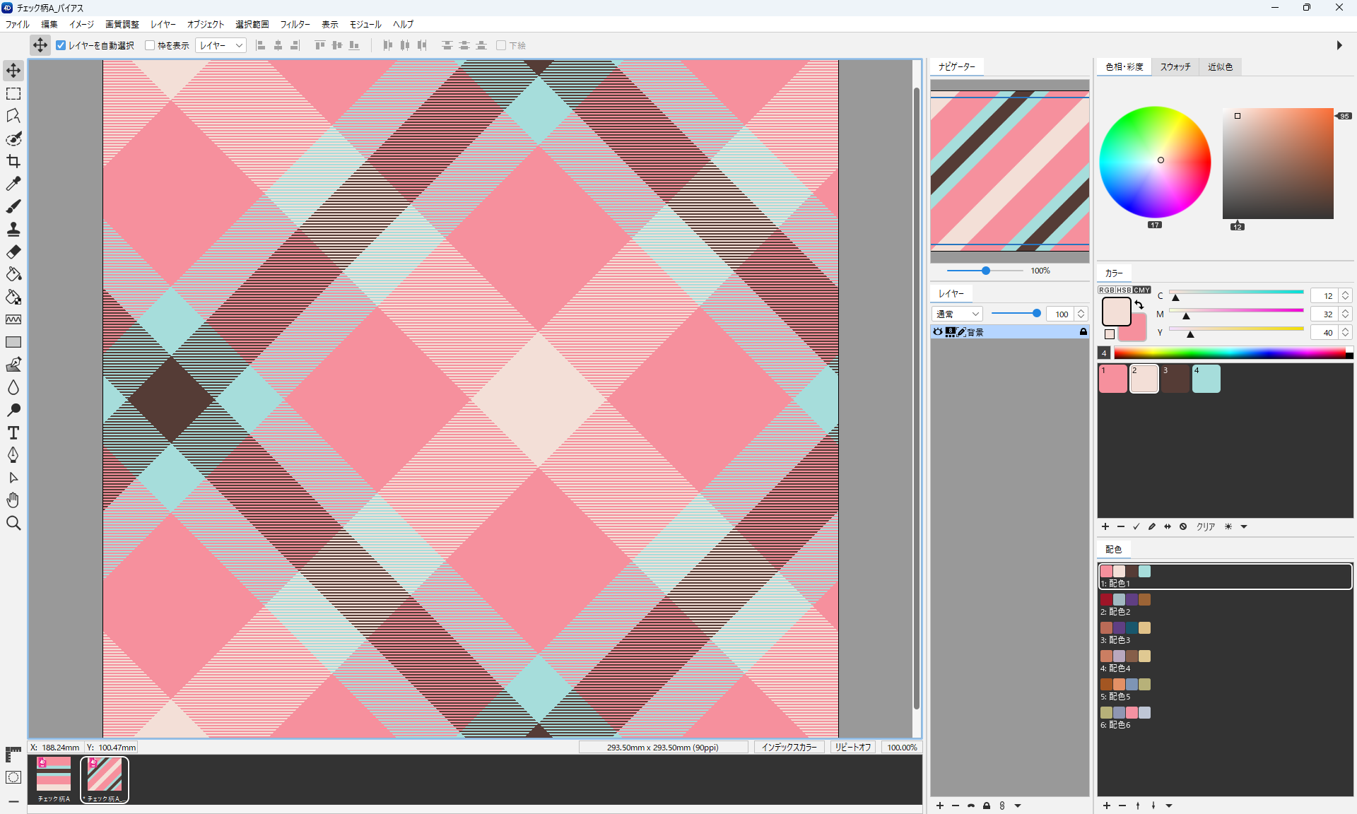Select the Text tool
This screenshot has height=814, width=1357.
13,432
